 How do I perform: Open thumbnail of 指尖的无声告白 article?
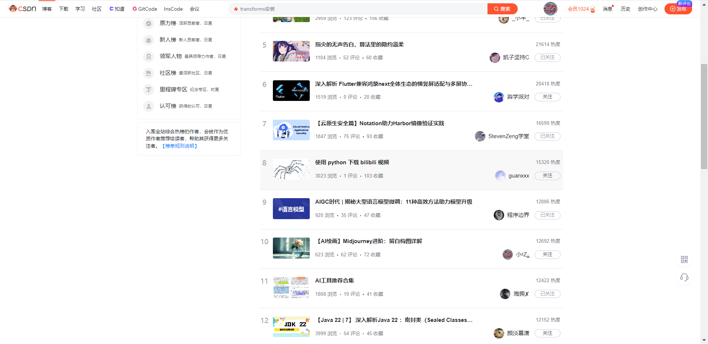pyautogui.click(x=291, y=51)
